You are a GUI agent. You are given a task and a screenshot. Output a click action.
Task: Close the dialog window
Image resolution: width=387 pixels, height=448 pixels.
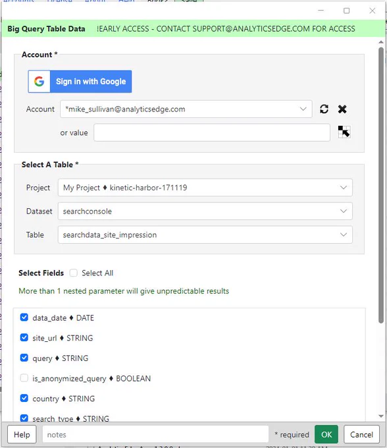[372, 11]
